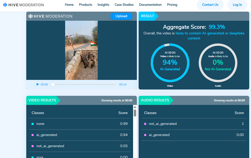Image resolution: width=251 pixels, height=158 pixels.
Task: Click the video seek bar handle
Action: click(53, 84)
